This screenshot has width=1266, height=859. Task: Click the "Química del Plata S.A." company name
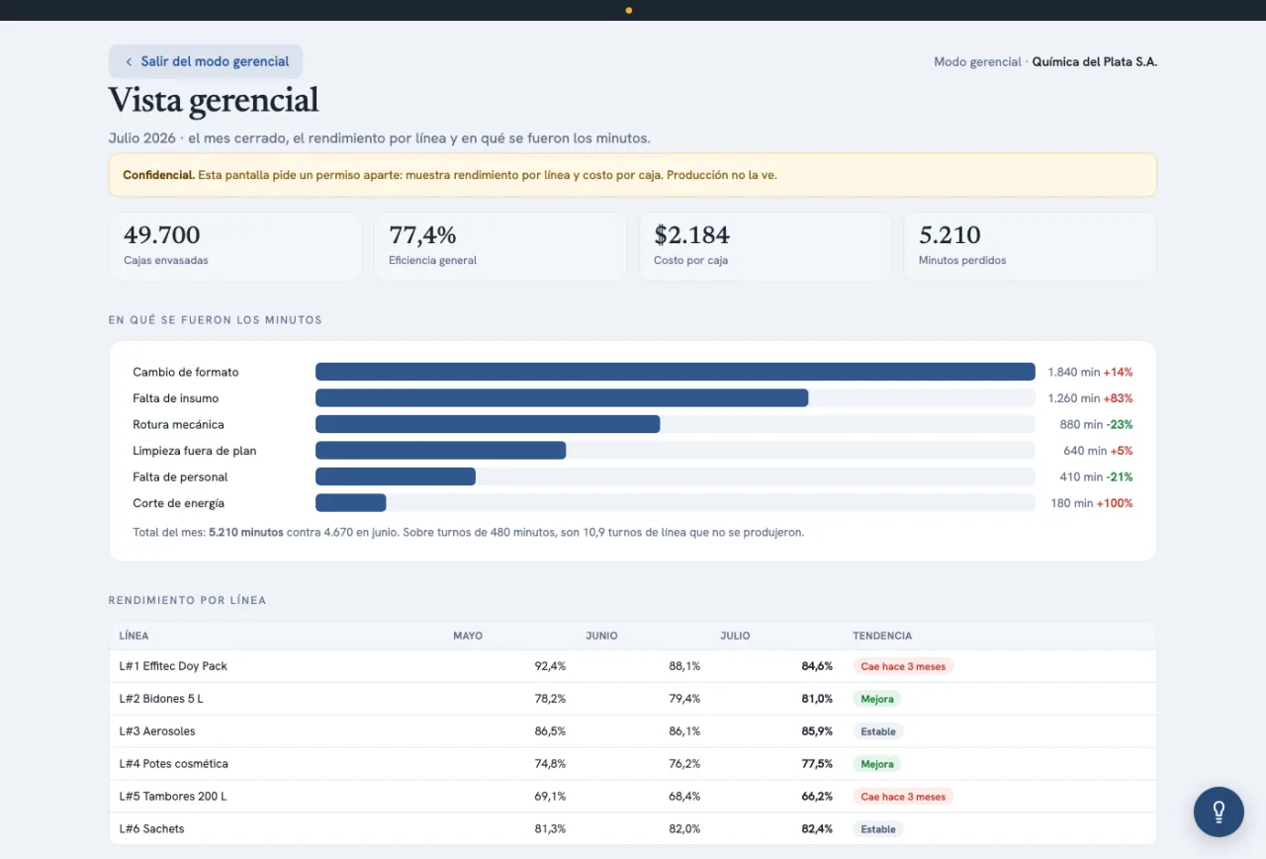click(1094, 62)
